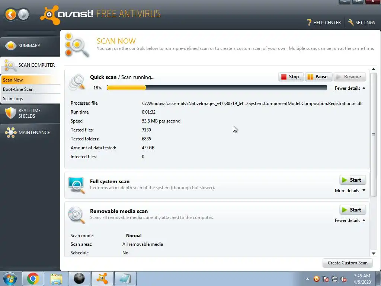381x286 pixels.
Task: Click the network tray icon
Action: tap(334, 279)
